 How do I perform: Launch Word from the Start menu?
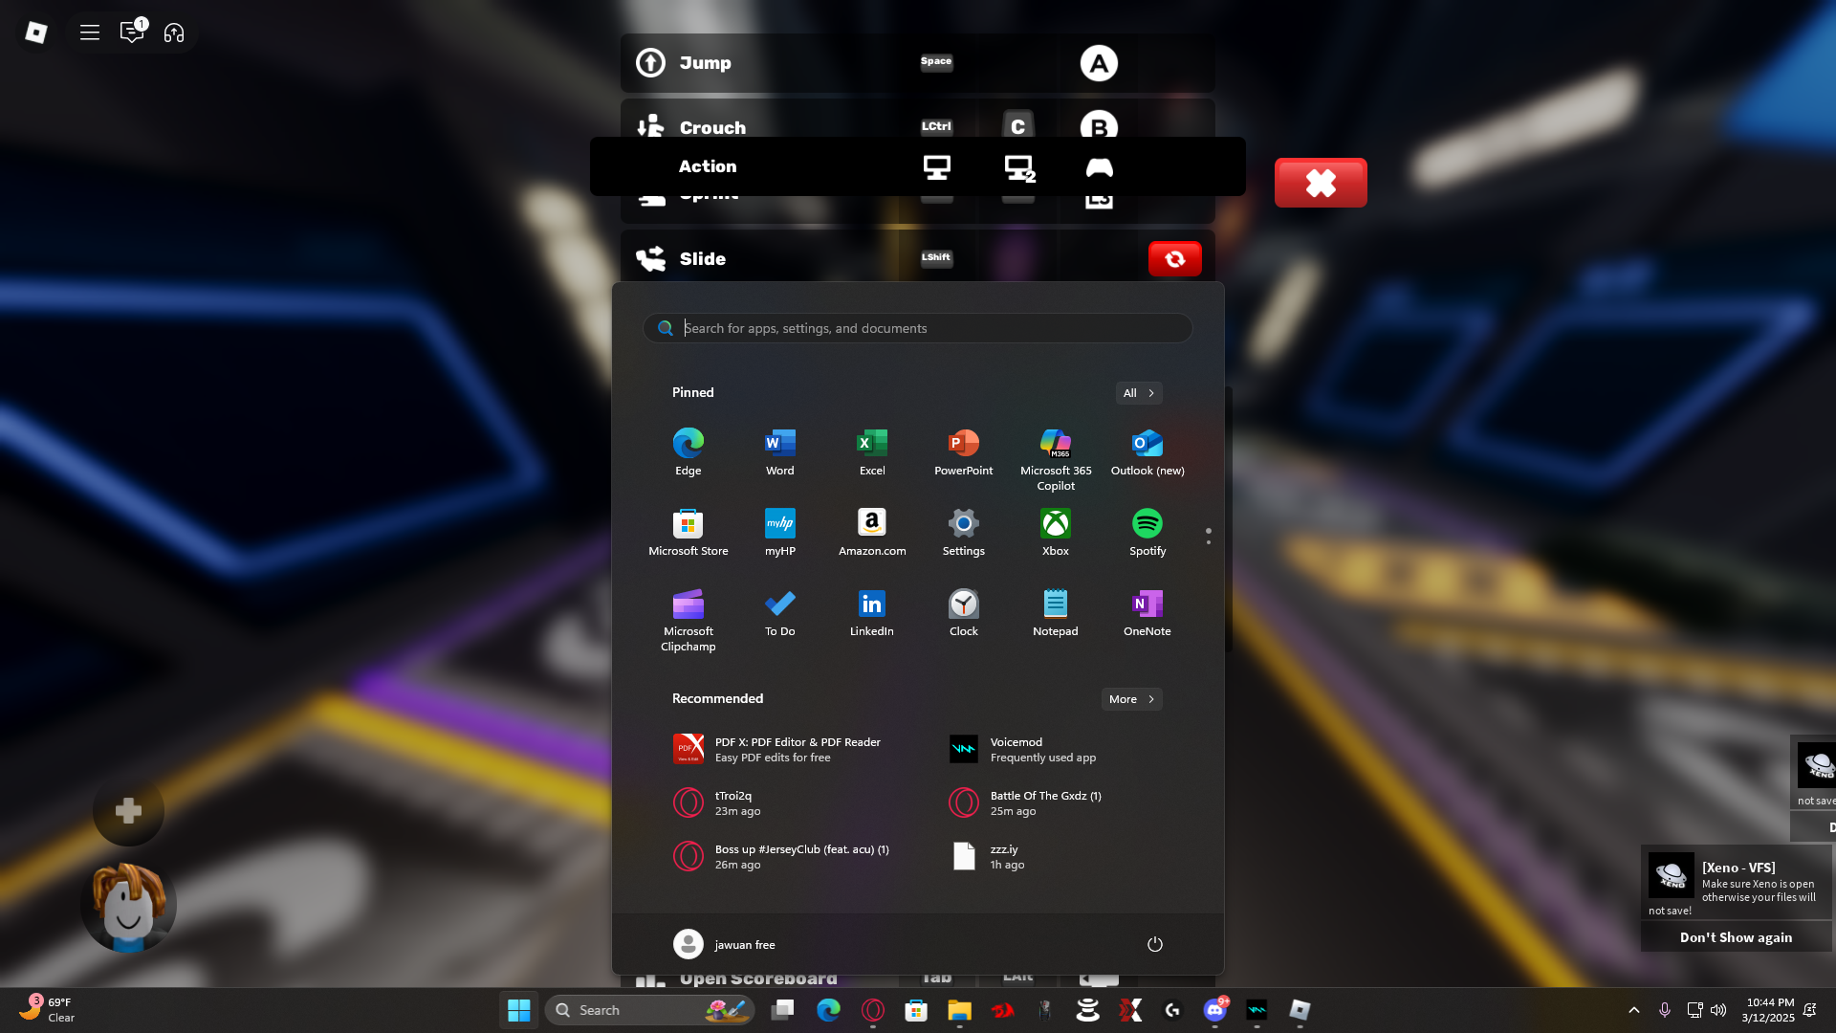click(x=779, y=451)
